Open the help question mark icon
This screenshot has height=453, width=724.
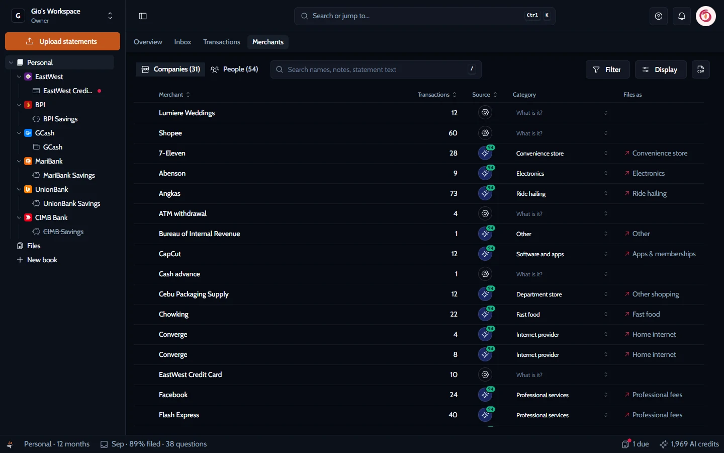click(659, 16)
